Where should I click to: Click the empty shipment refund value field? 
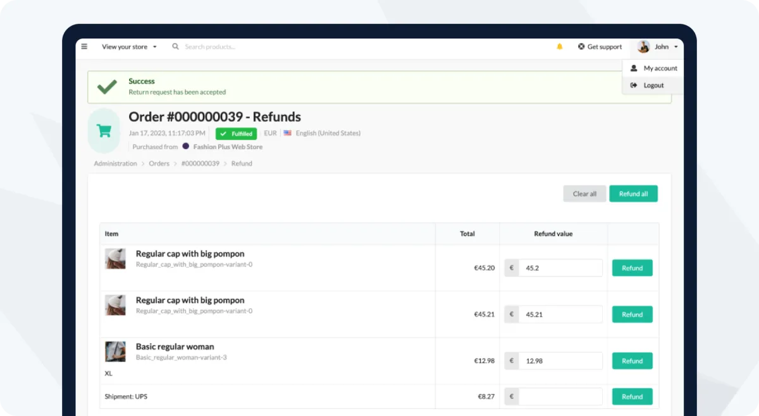point(560,397)
